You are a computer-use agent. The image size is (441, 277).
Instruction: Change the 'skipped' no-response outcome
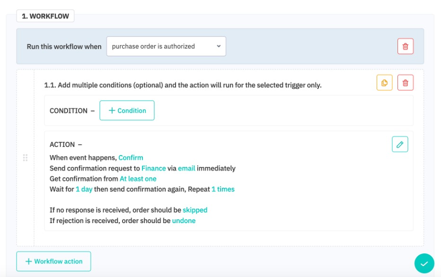(195, 210)
